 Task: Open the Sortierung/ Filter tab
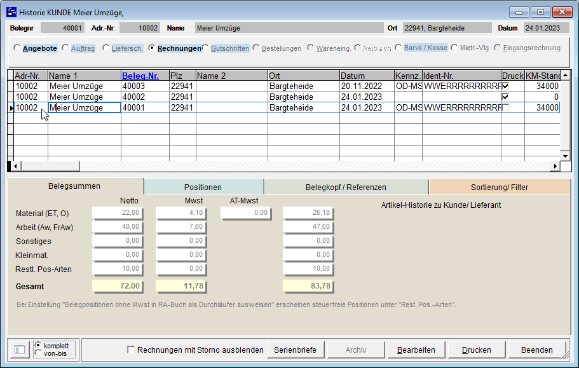click(500, 187)
